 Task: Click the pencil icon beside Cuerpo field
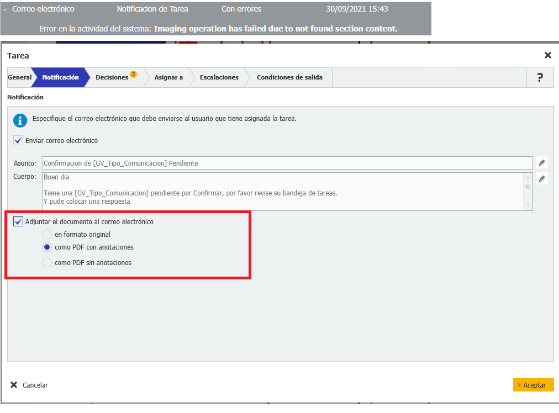[x=542, y=179]
